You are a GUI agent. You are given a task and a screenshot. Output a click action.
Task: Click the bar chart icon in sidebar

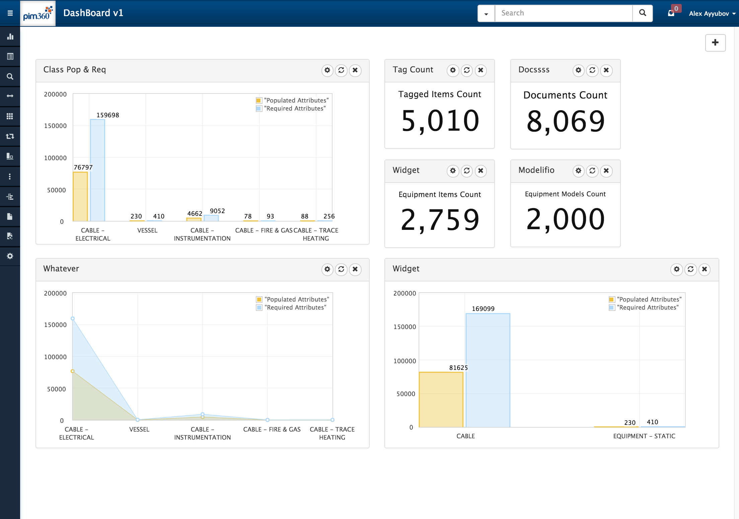pyautogui.click(x=10, y=37)
